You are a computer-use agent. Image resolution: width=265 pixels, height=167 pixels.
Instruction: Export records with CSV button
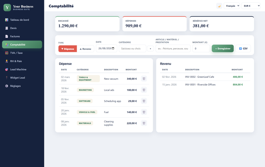tap(243, 48)
